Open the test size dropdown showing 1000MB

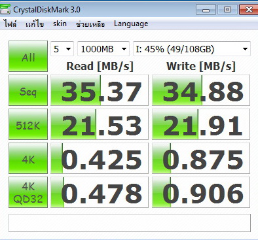coord(103,49)
